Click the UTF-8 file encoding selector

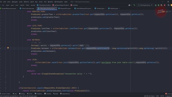(x=162, y=96)
